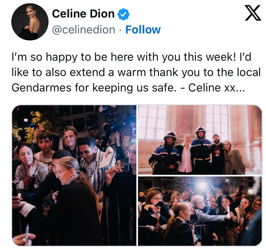The width and height of the screenshot is (266, 249).
Task: Click the pen in the large photo
Action: pyautogui.click(x=27, y=235)
